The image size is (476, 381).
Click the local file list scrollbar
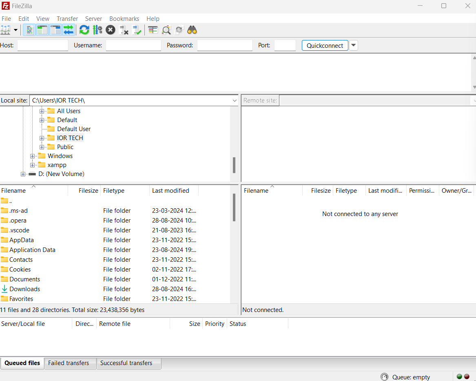tap(234, 208)
